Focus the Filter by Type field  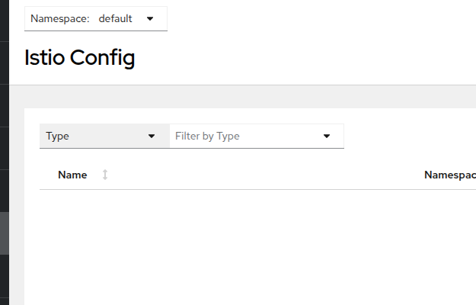[257, 136]
